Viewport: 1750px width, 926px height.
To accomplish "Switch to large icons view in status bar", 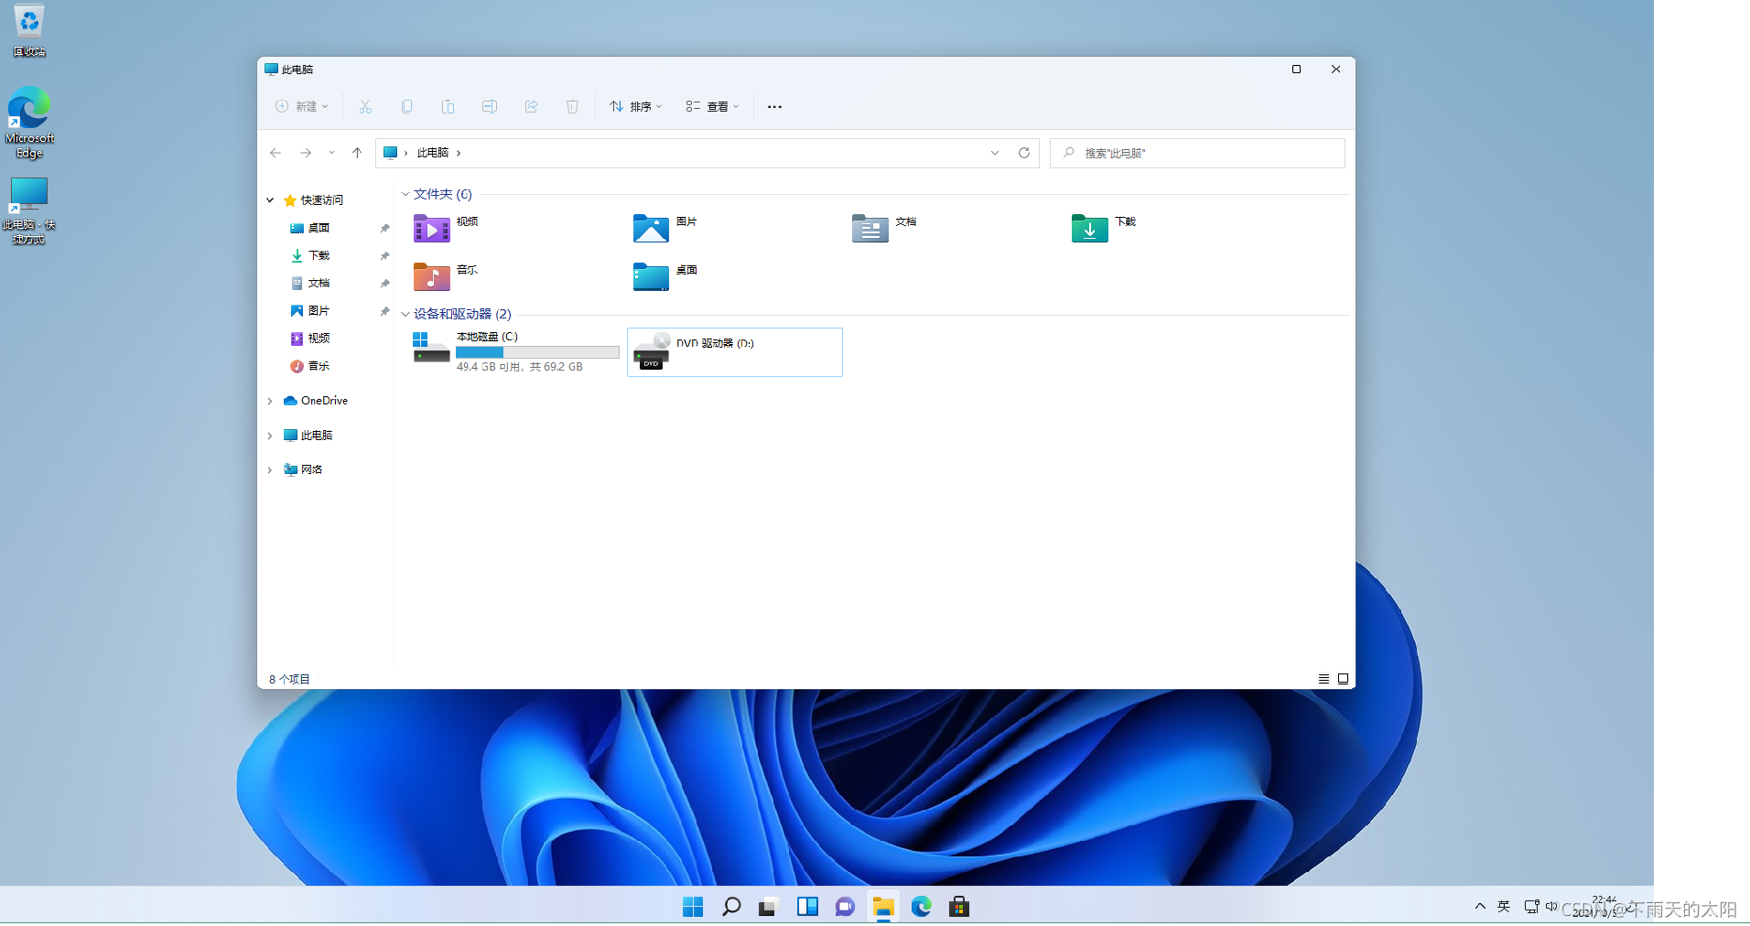I will (x=1344, y=679).
